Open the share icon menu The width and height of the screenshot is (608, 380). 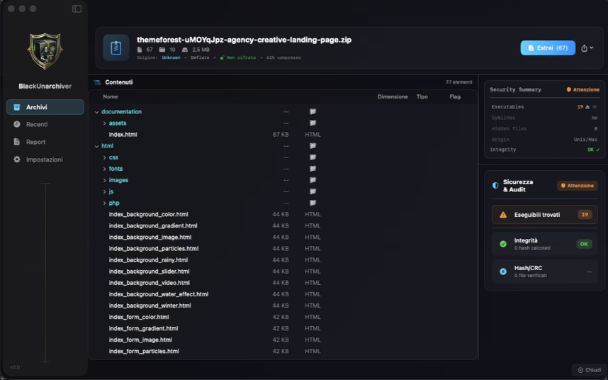pyautogui.click(x=586, y=48)
